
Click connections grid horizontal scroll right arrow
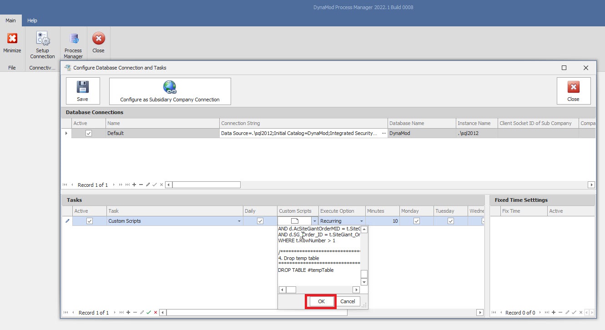click(591, 185)
